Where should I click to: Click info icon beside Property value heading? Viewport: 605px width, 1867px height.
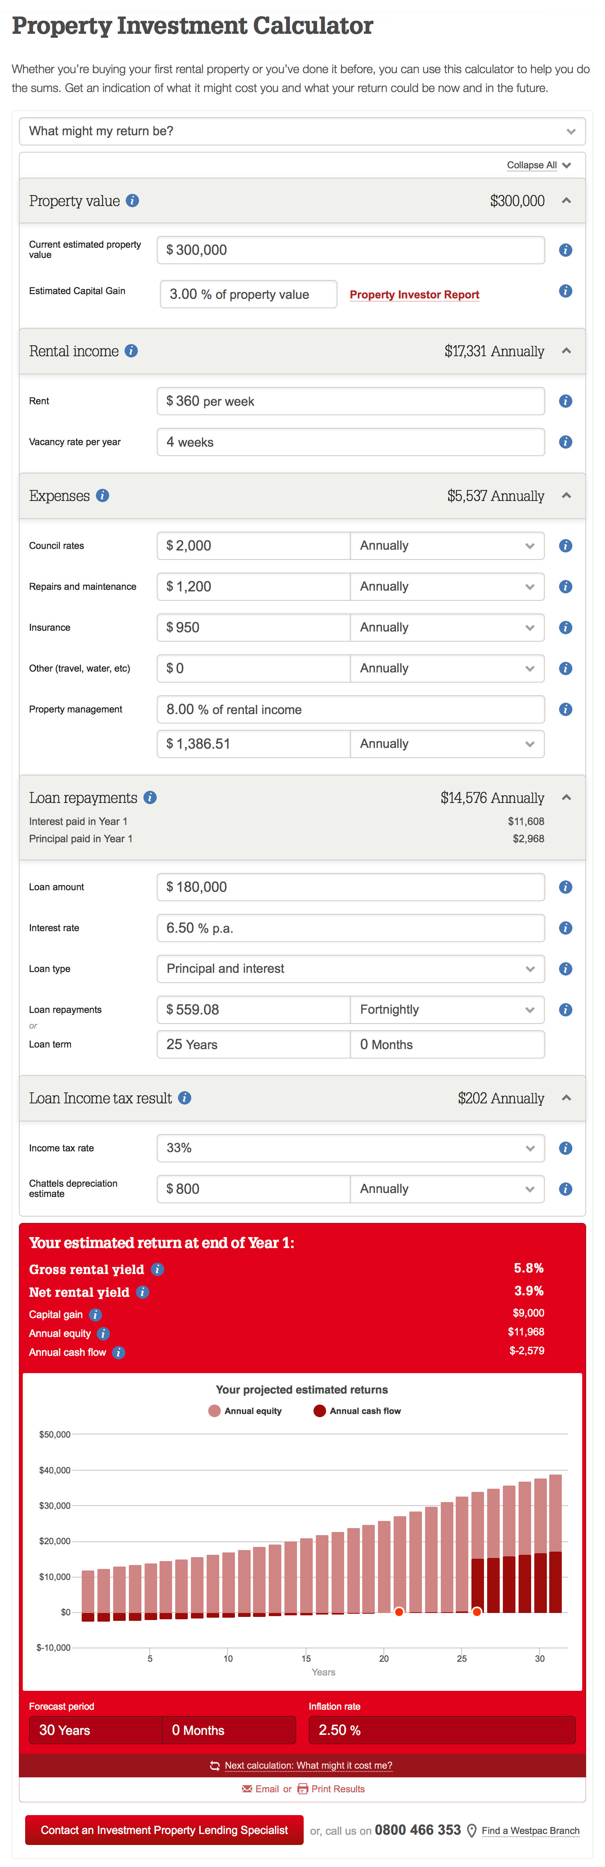(x=132, y=201)
